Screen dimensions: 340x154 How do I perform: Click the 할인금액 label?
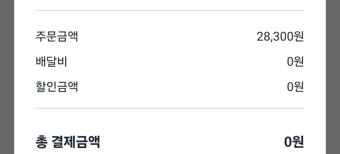pos(57,87)
